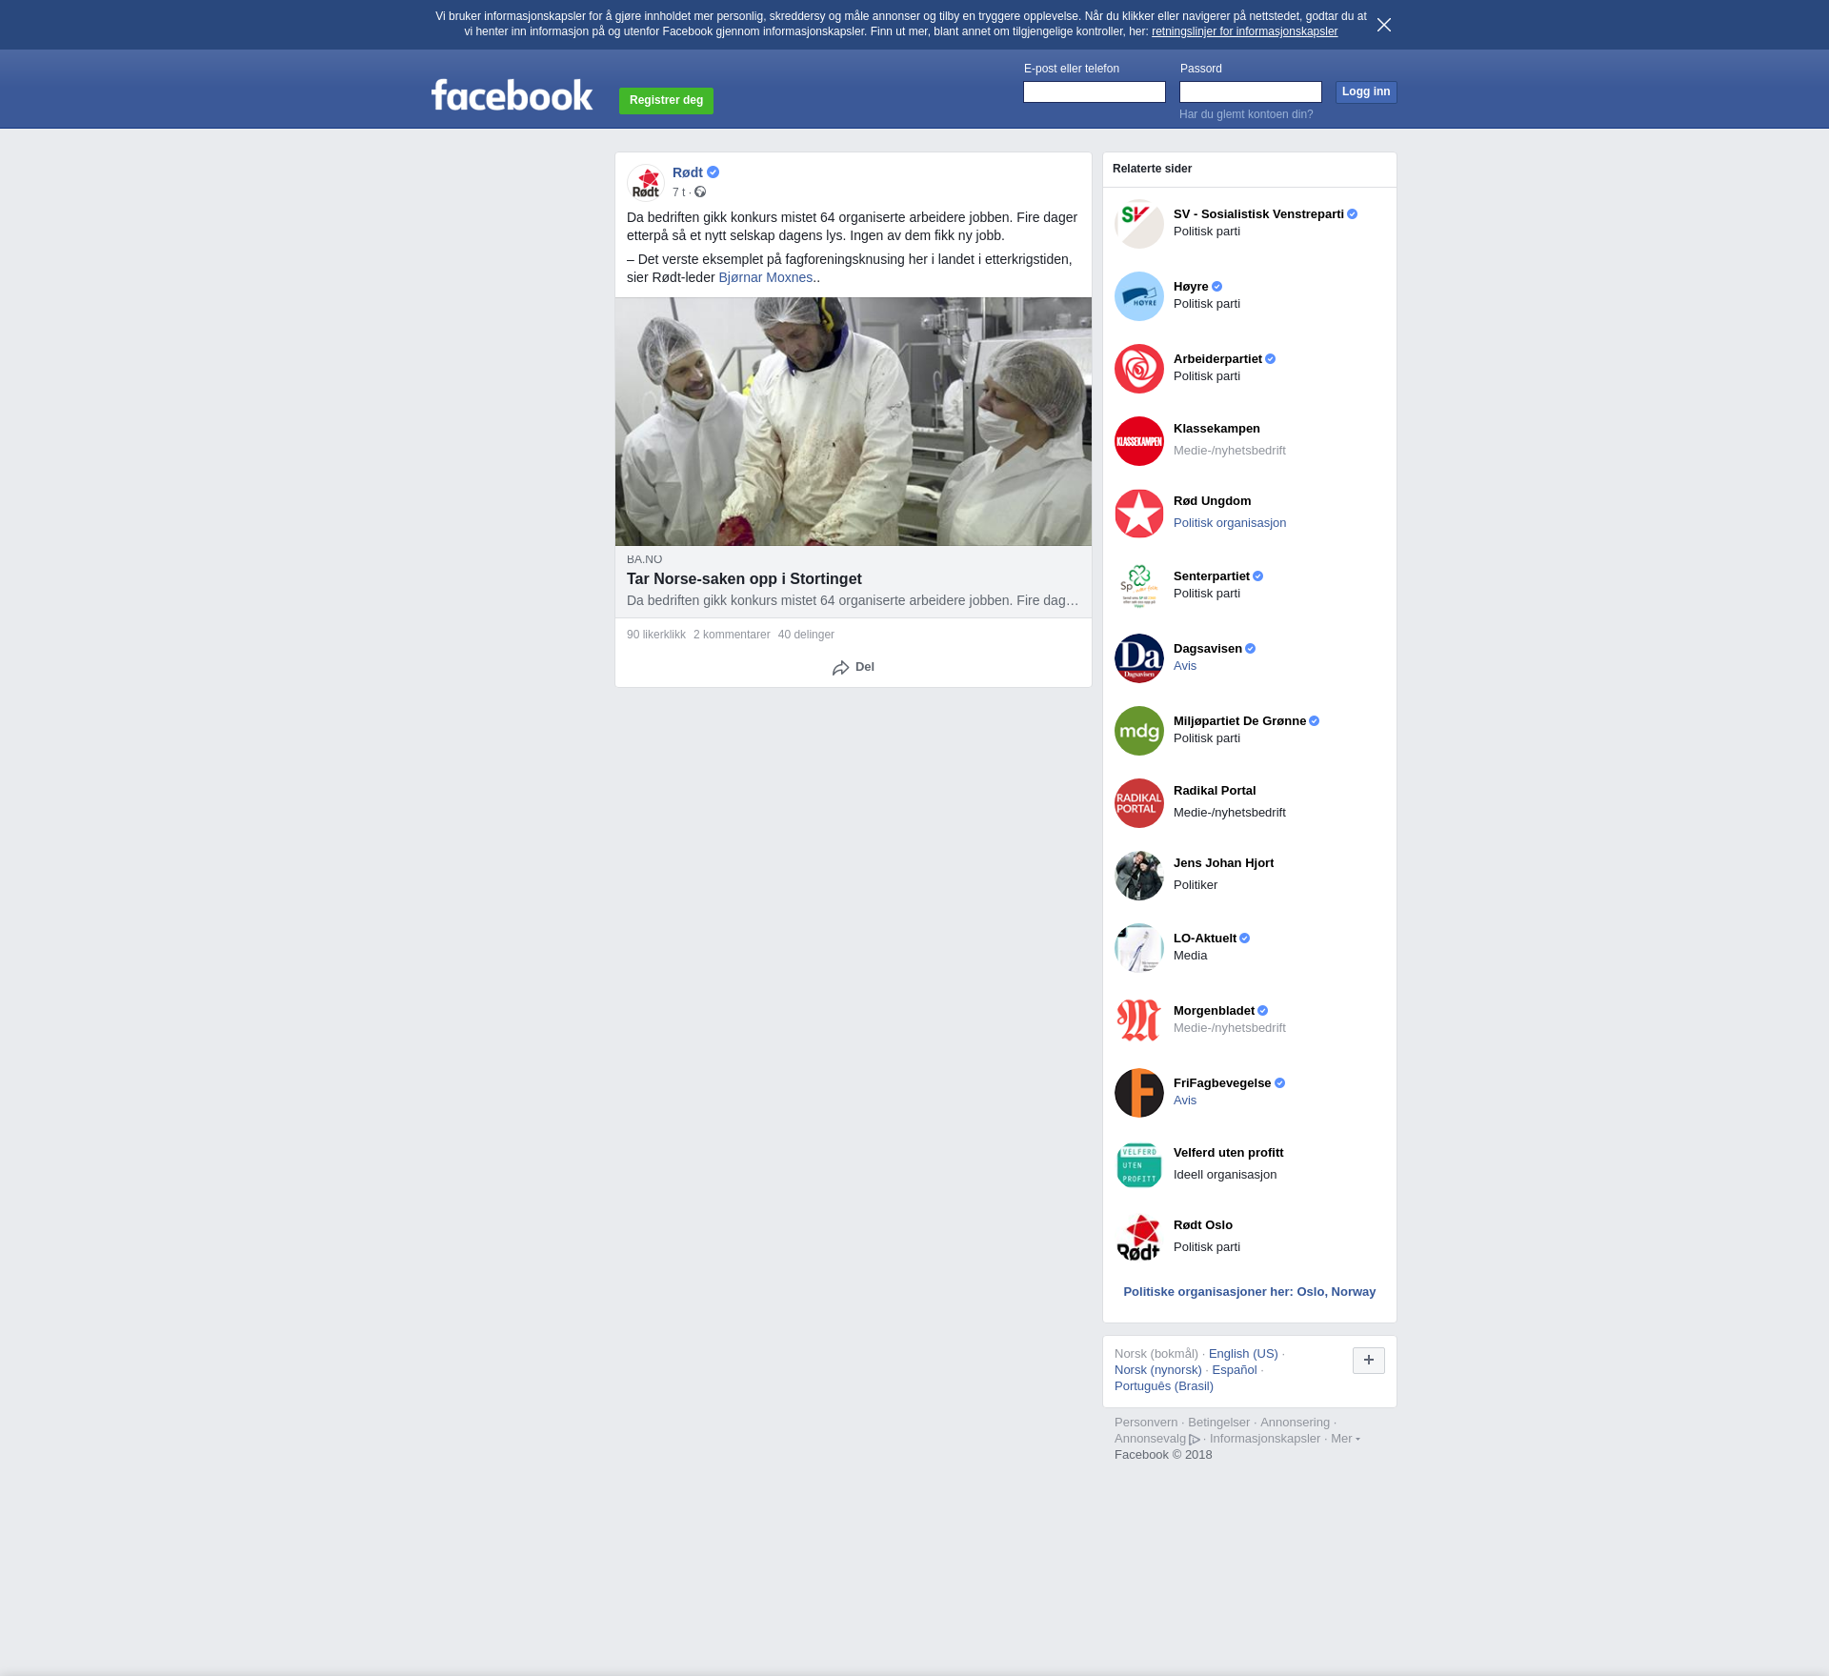Open the Annonsevalg footer link
1829x1676 pixels.
[x=1157, y=1439]
